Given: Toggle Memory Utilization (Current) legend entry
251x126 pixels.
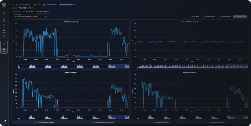Looking at the screenshot, I should (x=103, y=122).
